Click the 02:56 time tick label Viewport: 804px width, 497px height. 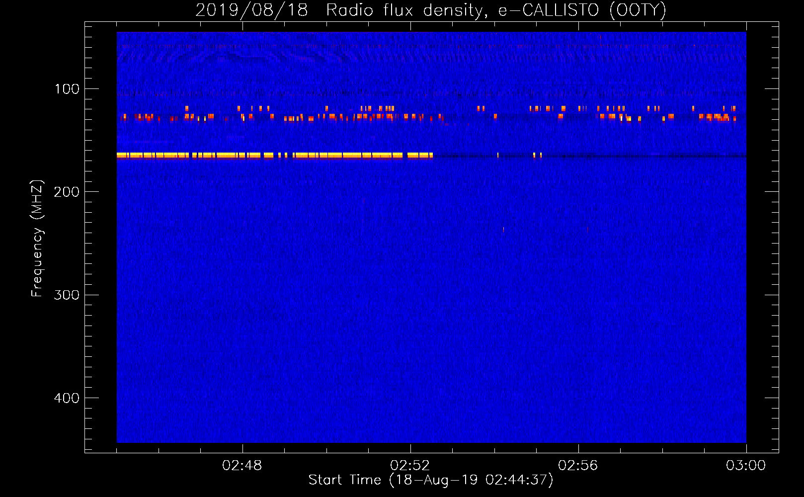(578, 466)
